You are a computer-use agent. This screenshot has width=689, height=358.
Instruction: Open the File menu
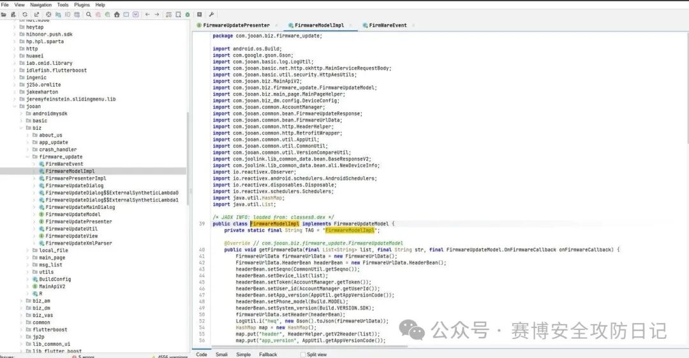click(x=5, y=5)
